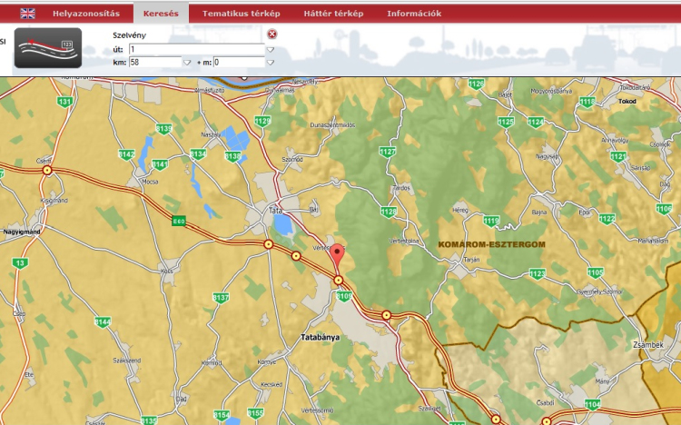
Task: Open the km value dropdown arrow
Action: coord(187,63)
